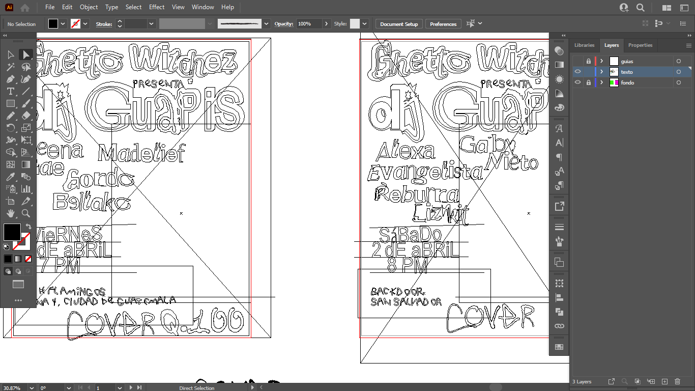Viewport: 695px width, 391px height.
Task: Select the Eraser tool
Action: (x=26, y=116)
